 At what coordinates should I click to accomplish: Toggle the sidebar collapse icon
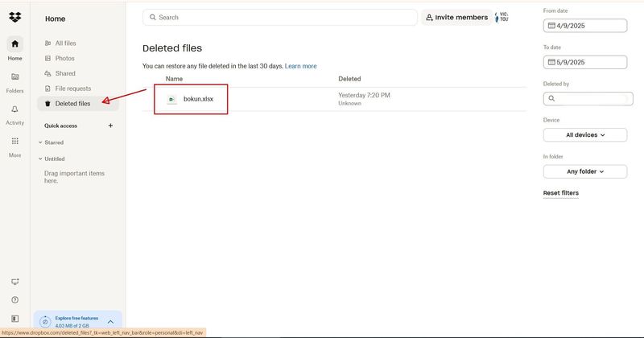tap(14, 319)
